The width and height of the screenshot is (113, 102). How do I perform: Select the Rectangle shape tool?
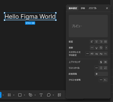[x=20, y=95]
